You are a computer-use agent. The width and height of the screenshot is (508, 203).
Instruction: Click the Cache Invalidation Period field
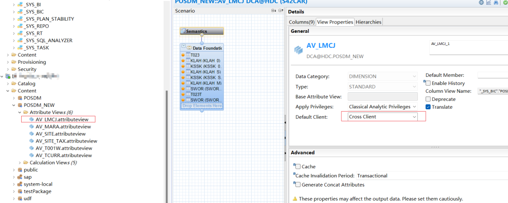tap(432, 175)
